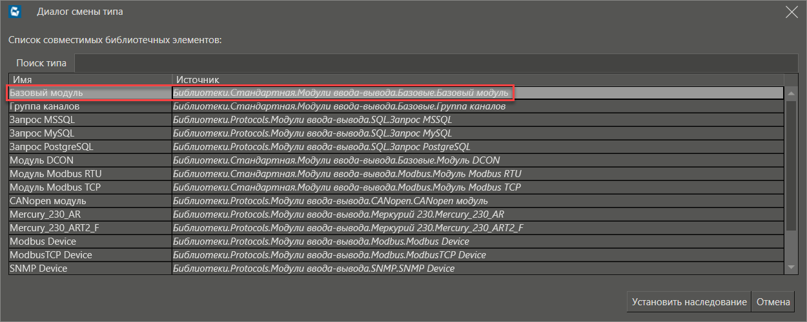Click source path ending Modbus.Модуль Modbus TCP
Image resolution: width=807 pixels, height=322 pixels.
coord(347,187)
